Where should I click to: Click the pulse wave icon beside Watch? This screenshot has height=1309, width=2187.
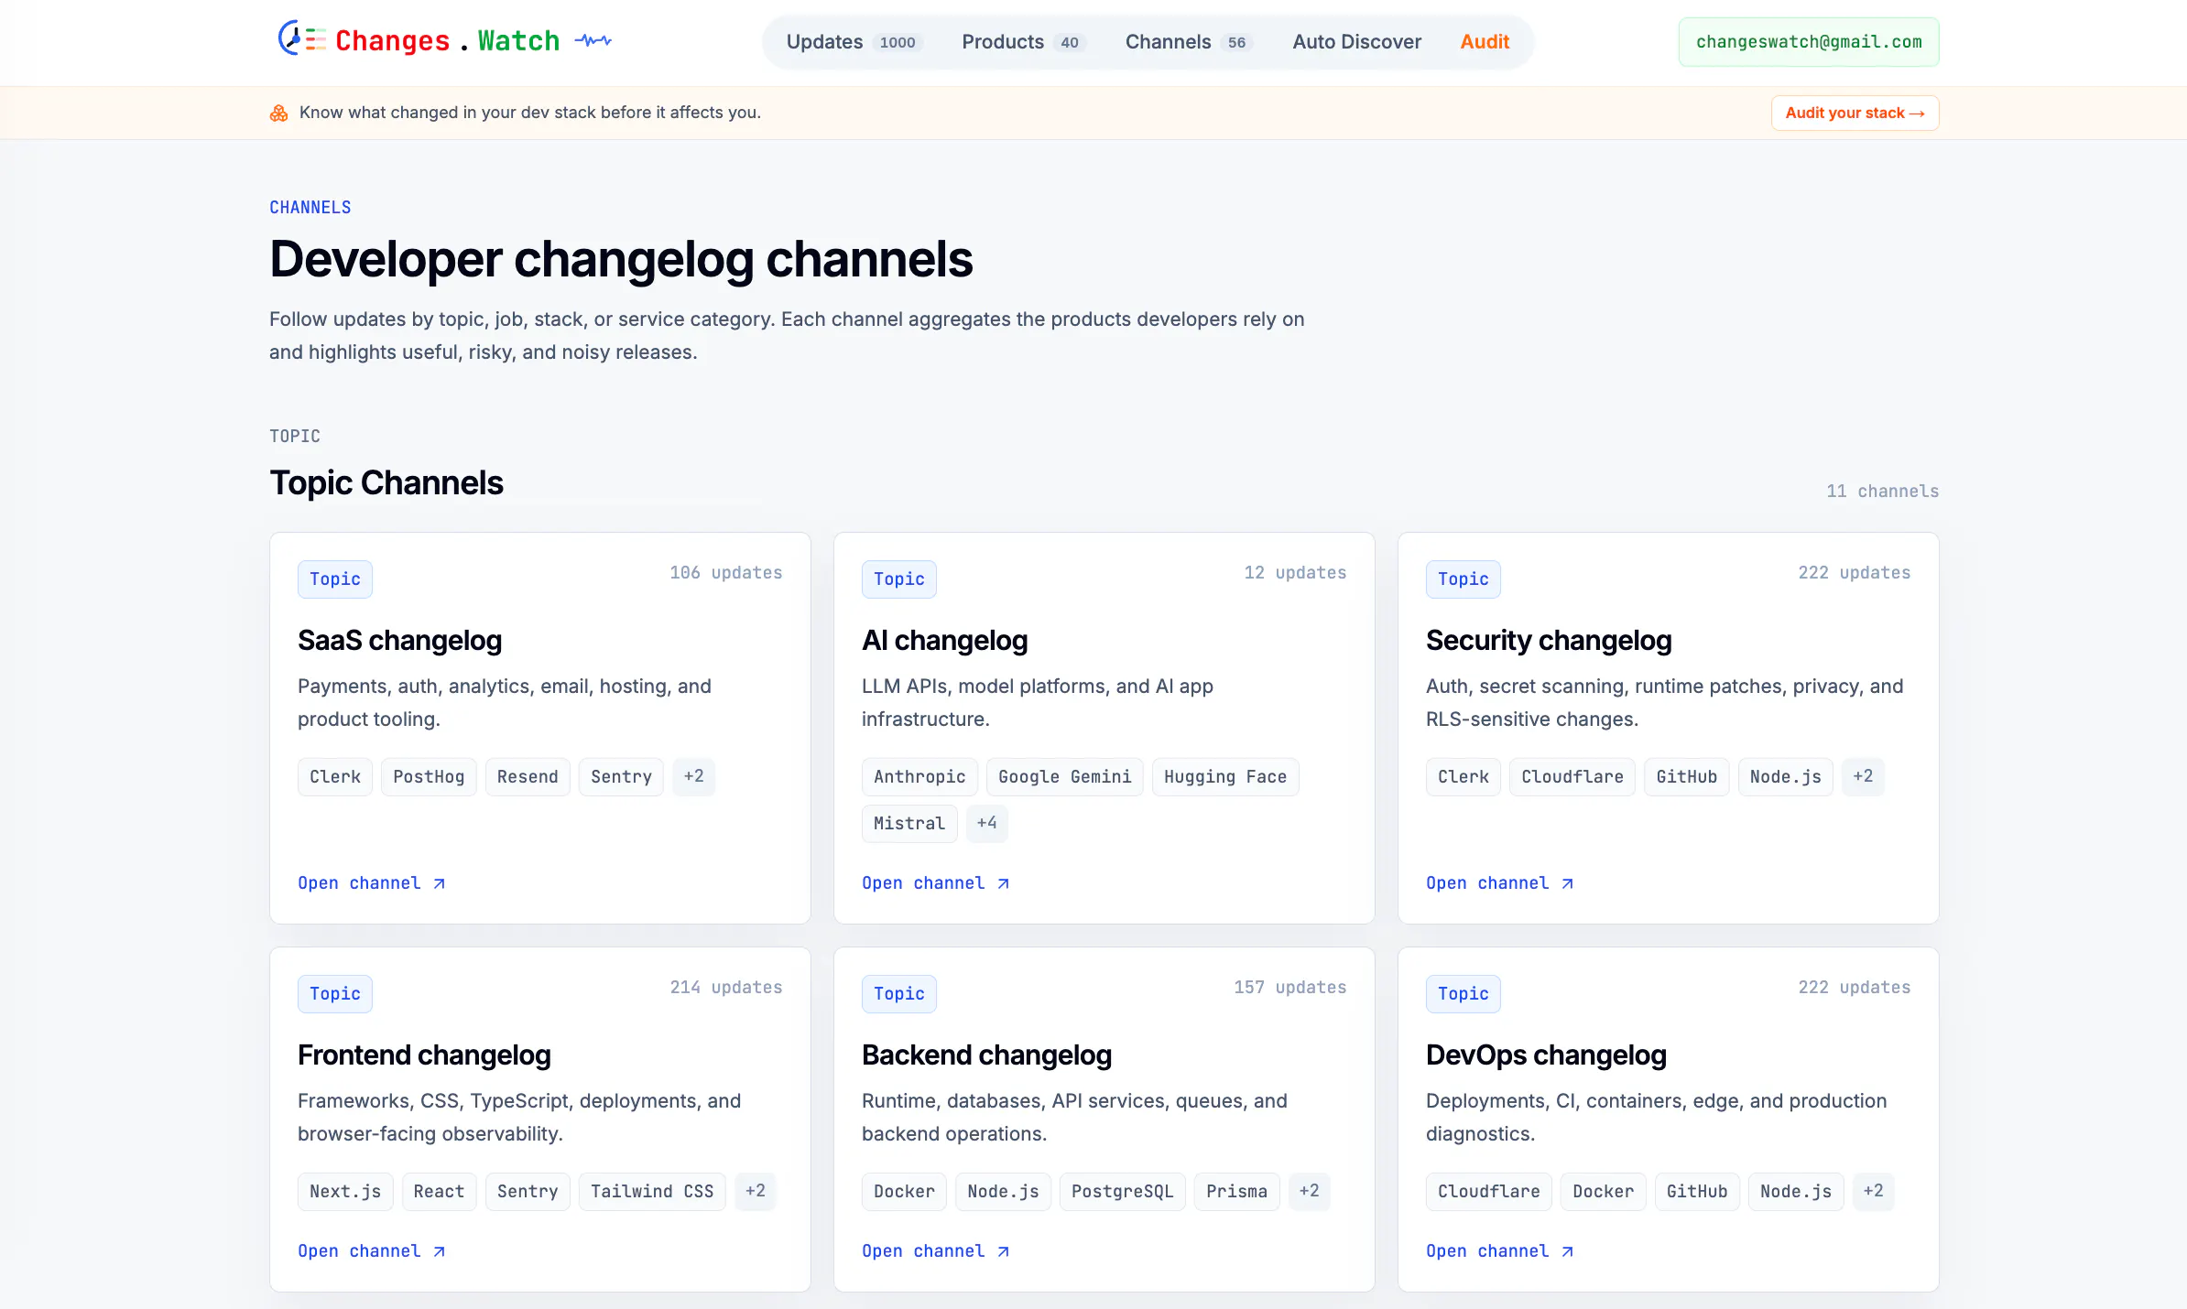593,40
